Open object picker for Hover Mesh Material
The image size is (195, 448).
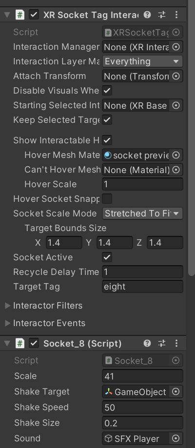coord(176,155)
